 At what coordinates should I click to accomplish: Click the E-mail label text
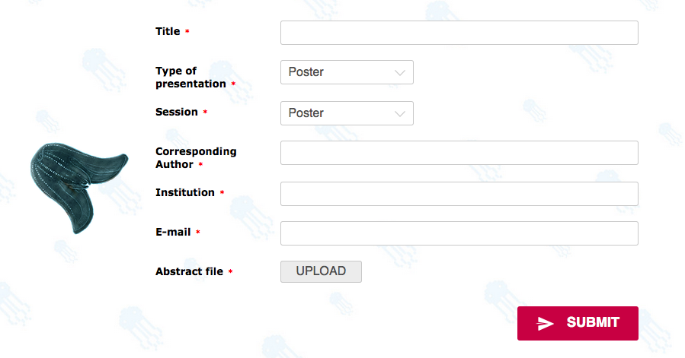(173, 232)
